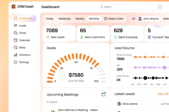
Task: Switch filter to Yesterday
Action: 64,19
